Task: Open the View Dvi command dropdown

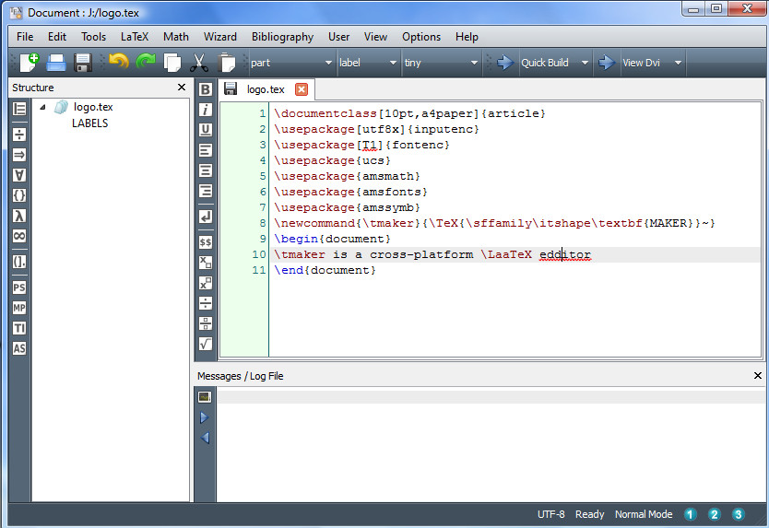Action: click(678, 63)
